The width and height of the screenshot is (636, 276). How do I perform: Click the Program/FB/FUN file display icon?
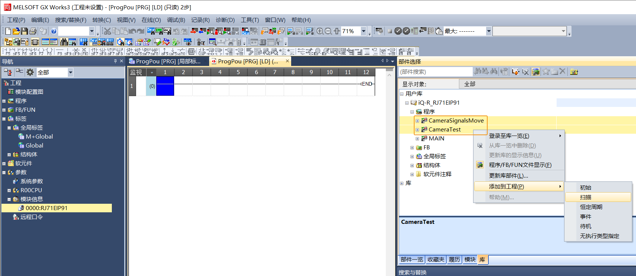tap(536, 72)
